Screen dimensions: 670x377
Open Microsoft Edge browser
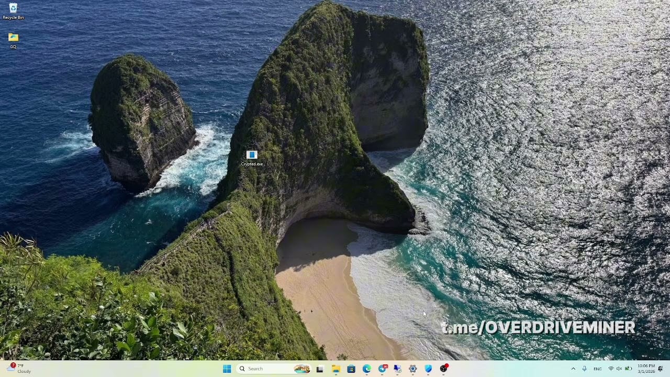(367, 369)
